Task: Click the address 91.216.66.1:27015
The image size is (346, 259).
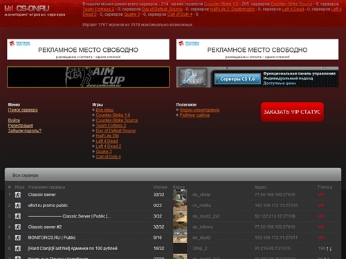Action: coord(273,249)
